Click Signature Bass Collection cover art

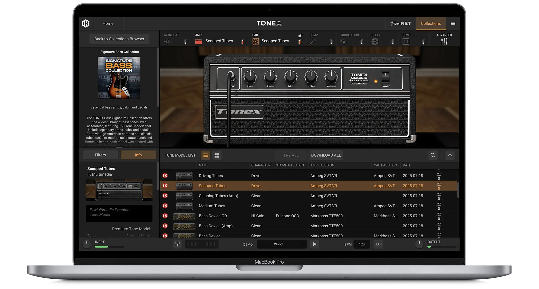[119, 78]
